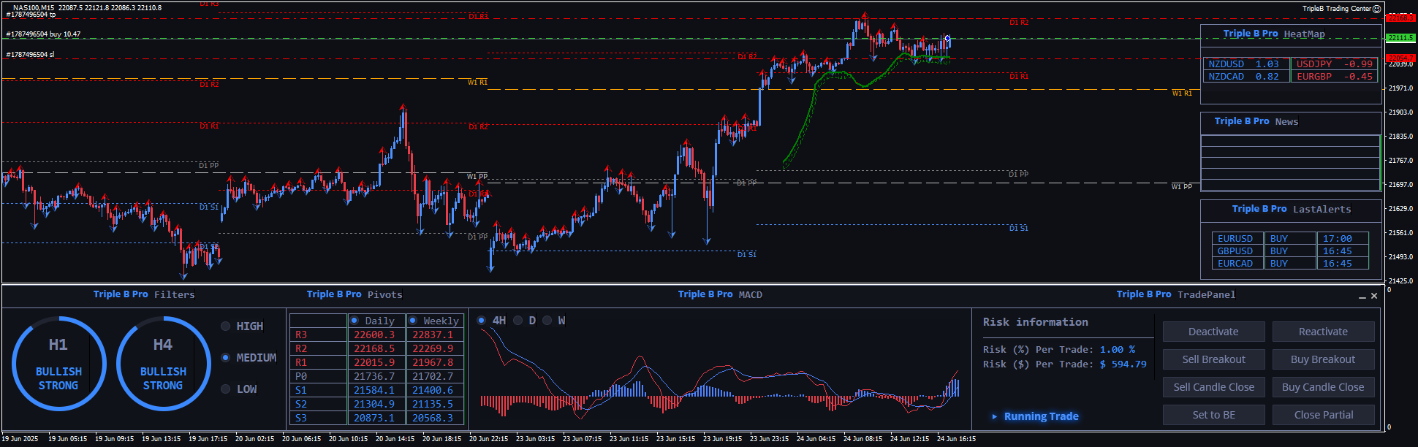
Task: Click the Set to BE button
Action: click(x=1213, y=415)
